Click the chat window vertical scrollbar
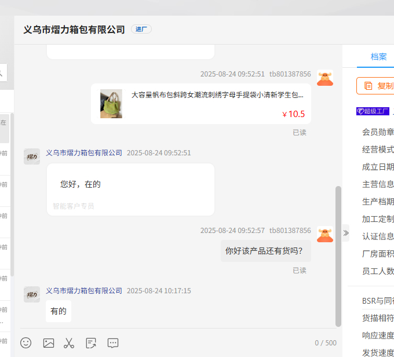 coord(338,255)
